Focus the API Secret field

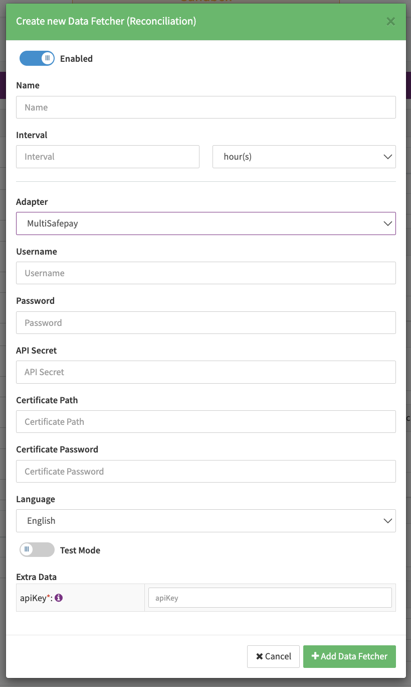point(205,372)
